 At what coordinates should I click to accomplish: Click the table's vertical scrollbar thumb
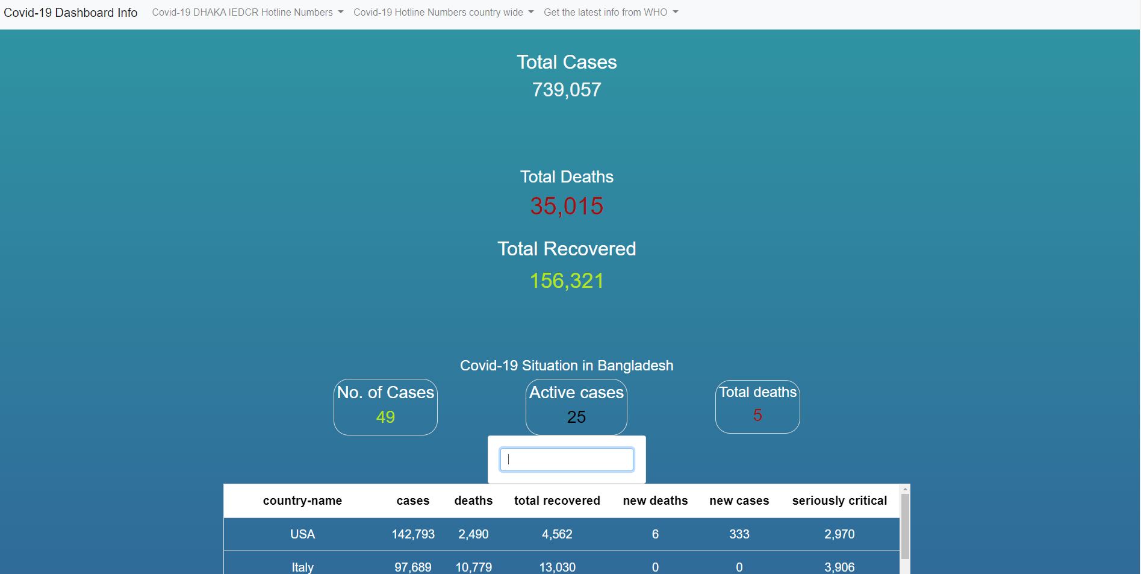(905, 527)
